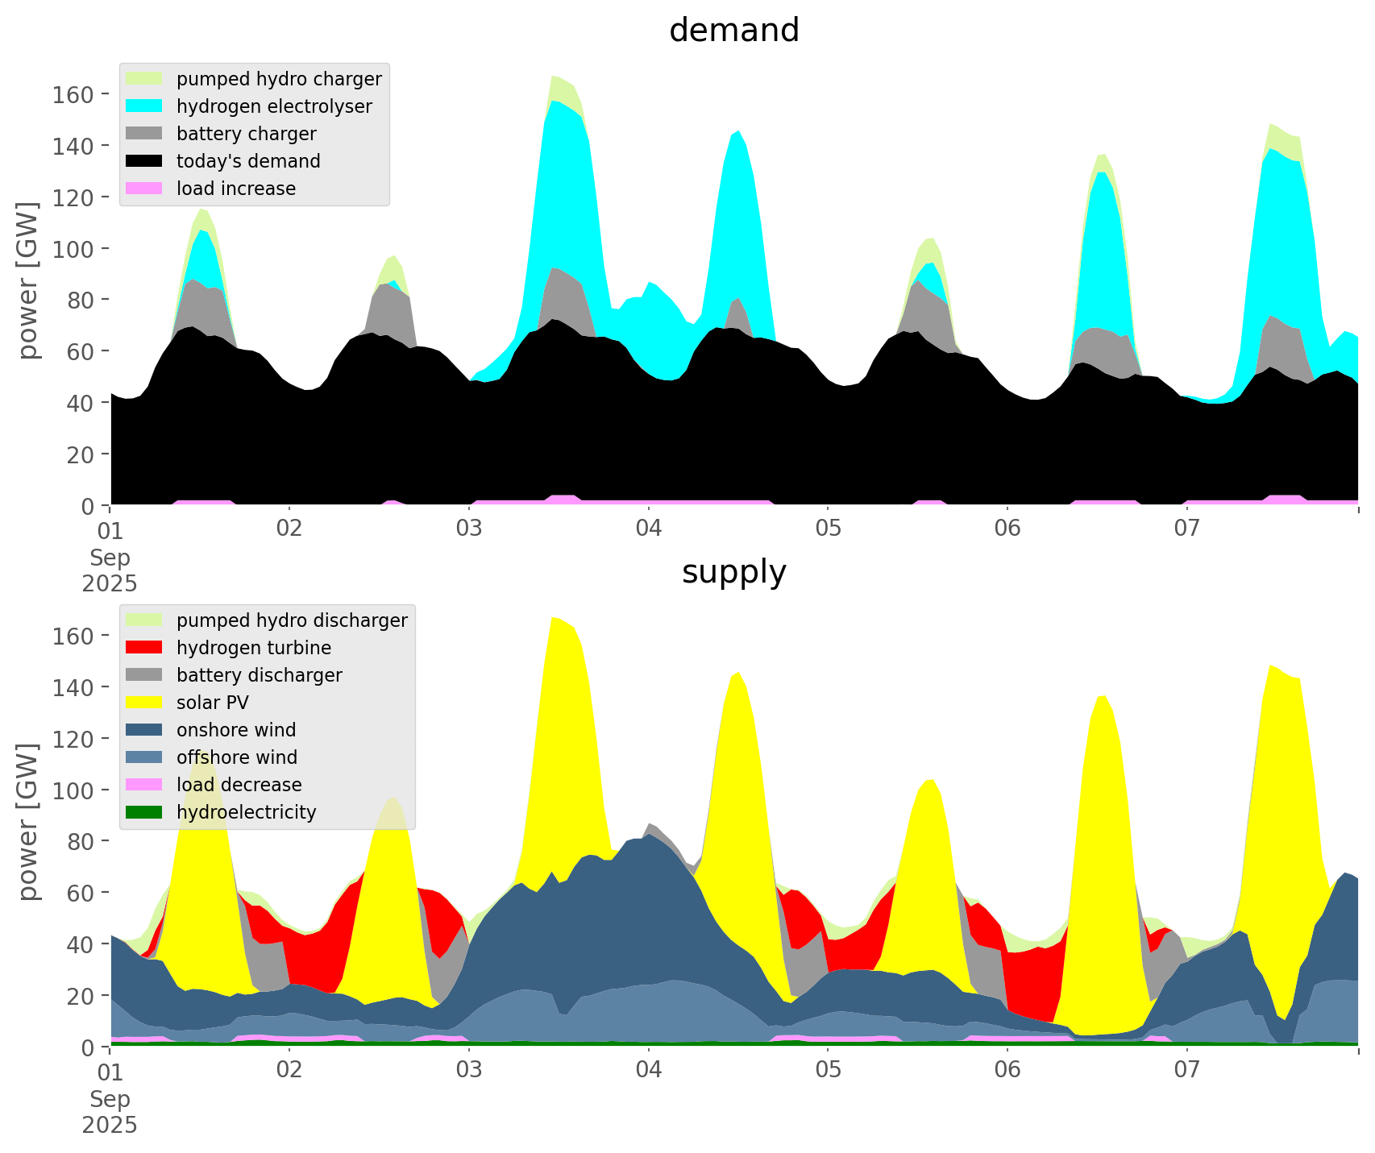Screen dimensions: 1375x1153
Task: Click the pink load increase legend swatch
Action: pyautogui.click(x=145, y=189)
